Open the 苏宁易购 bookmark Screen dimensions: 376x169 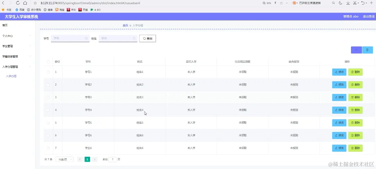click(34, 10)
